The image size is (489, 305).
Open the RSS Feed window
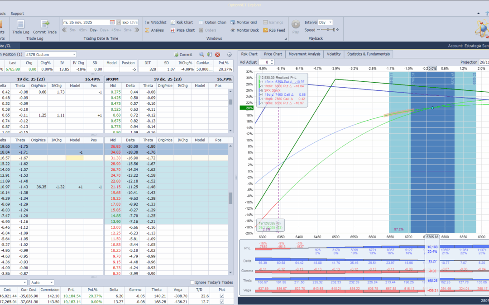(274, 30)
